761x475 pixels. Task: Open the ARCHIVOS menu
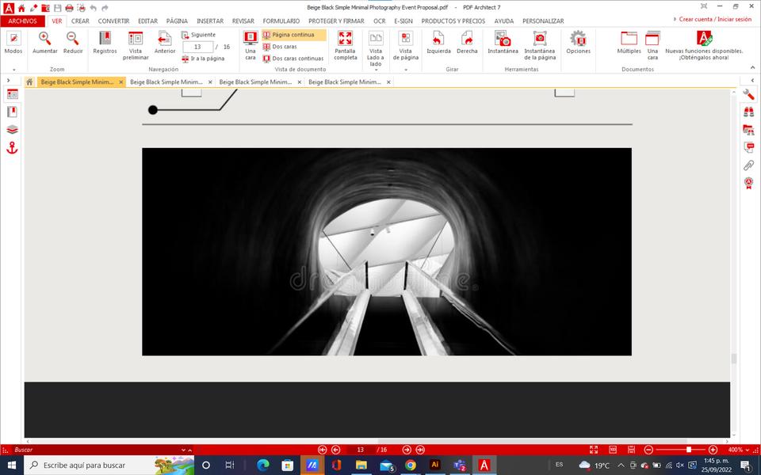coord(22,21)
